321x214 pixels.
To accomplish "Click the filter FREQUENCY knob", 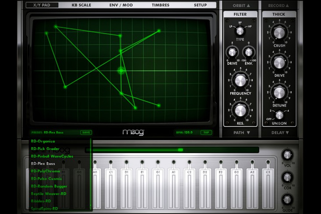I will coord(240,81).
